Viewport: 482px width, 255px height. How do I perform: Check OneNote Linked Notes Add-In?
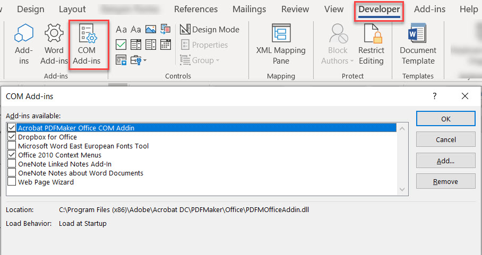point(12,163)
